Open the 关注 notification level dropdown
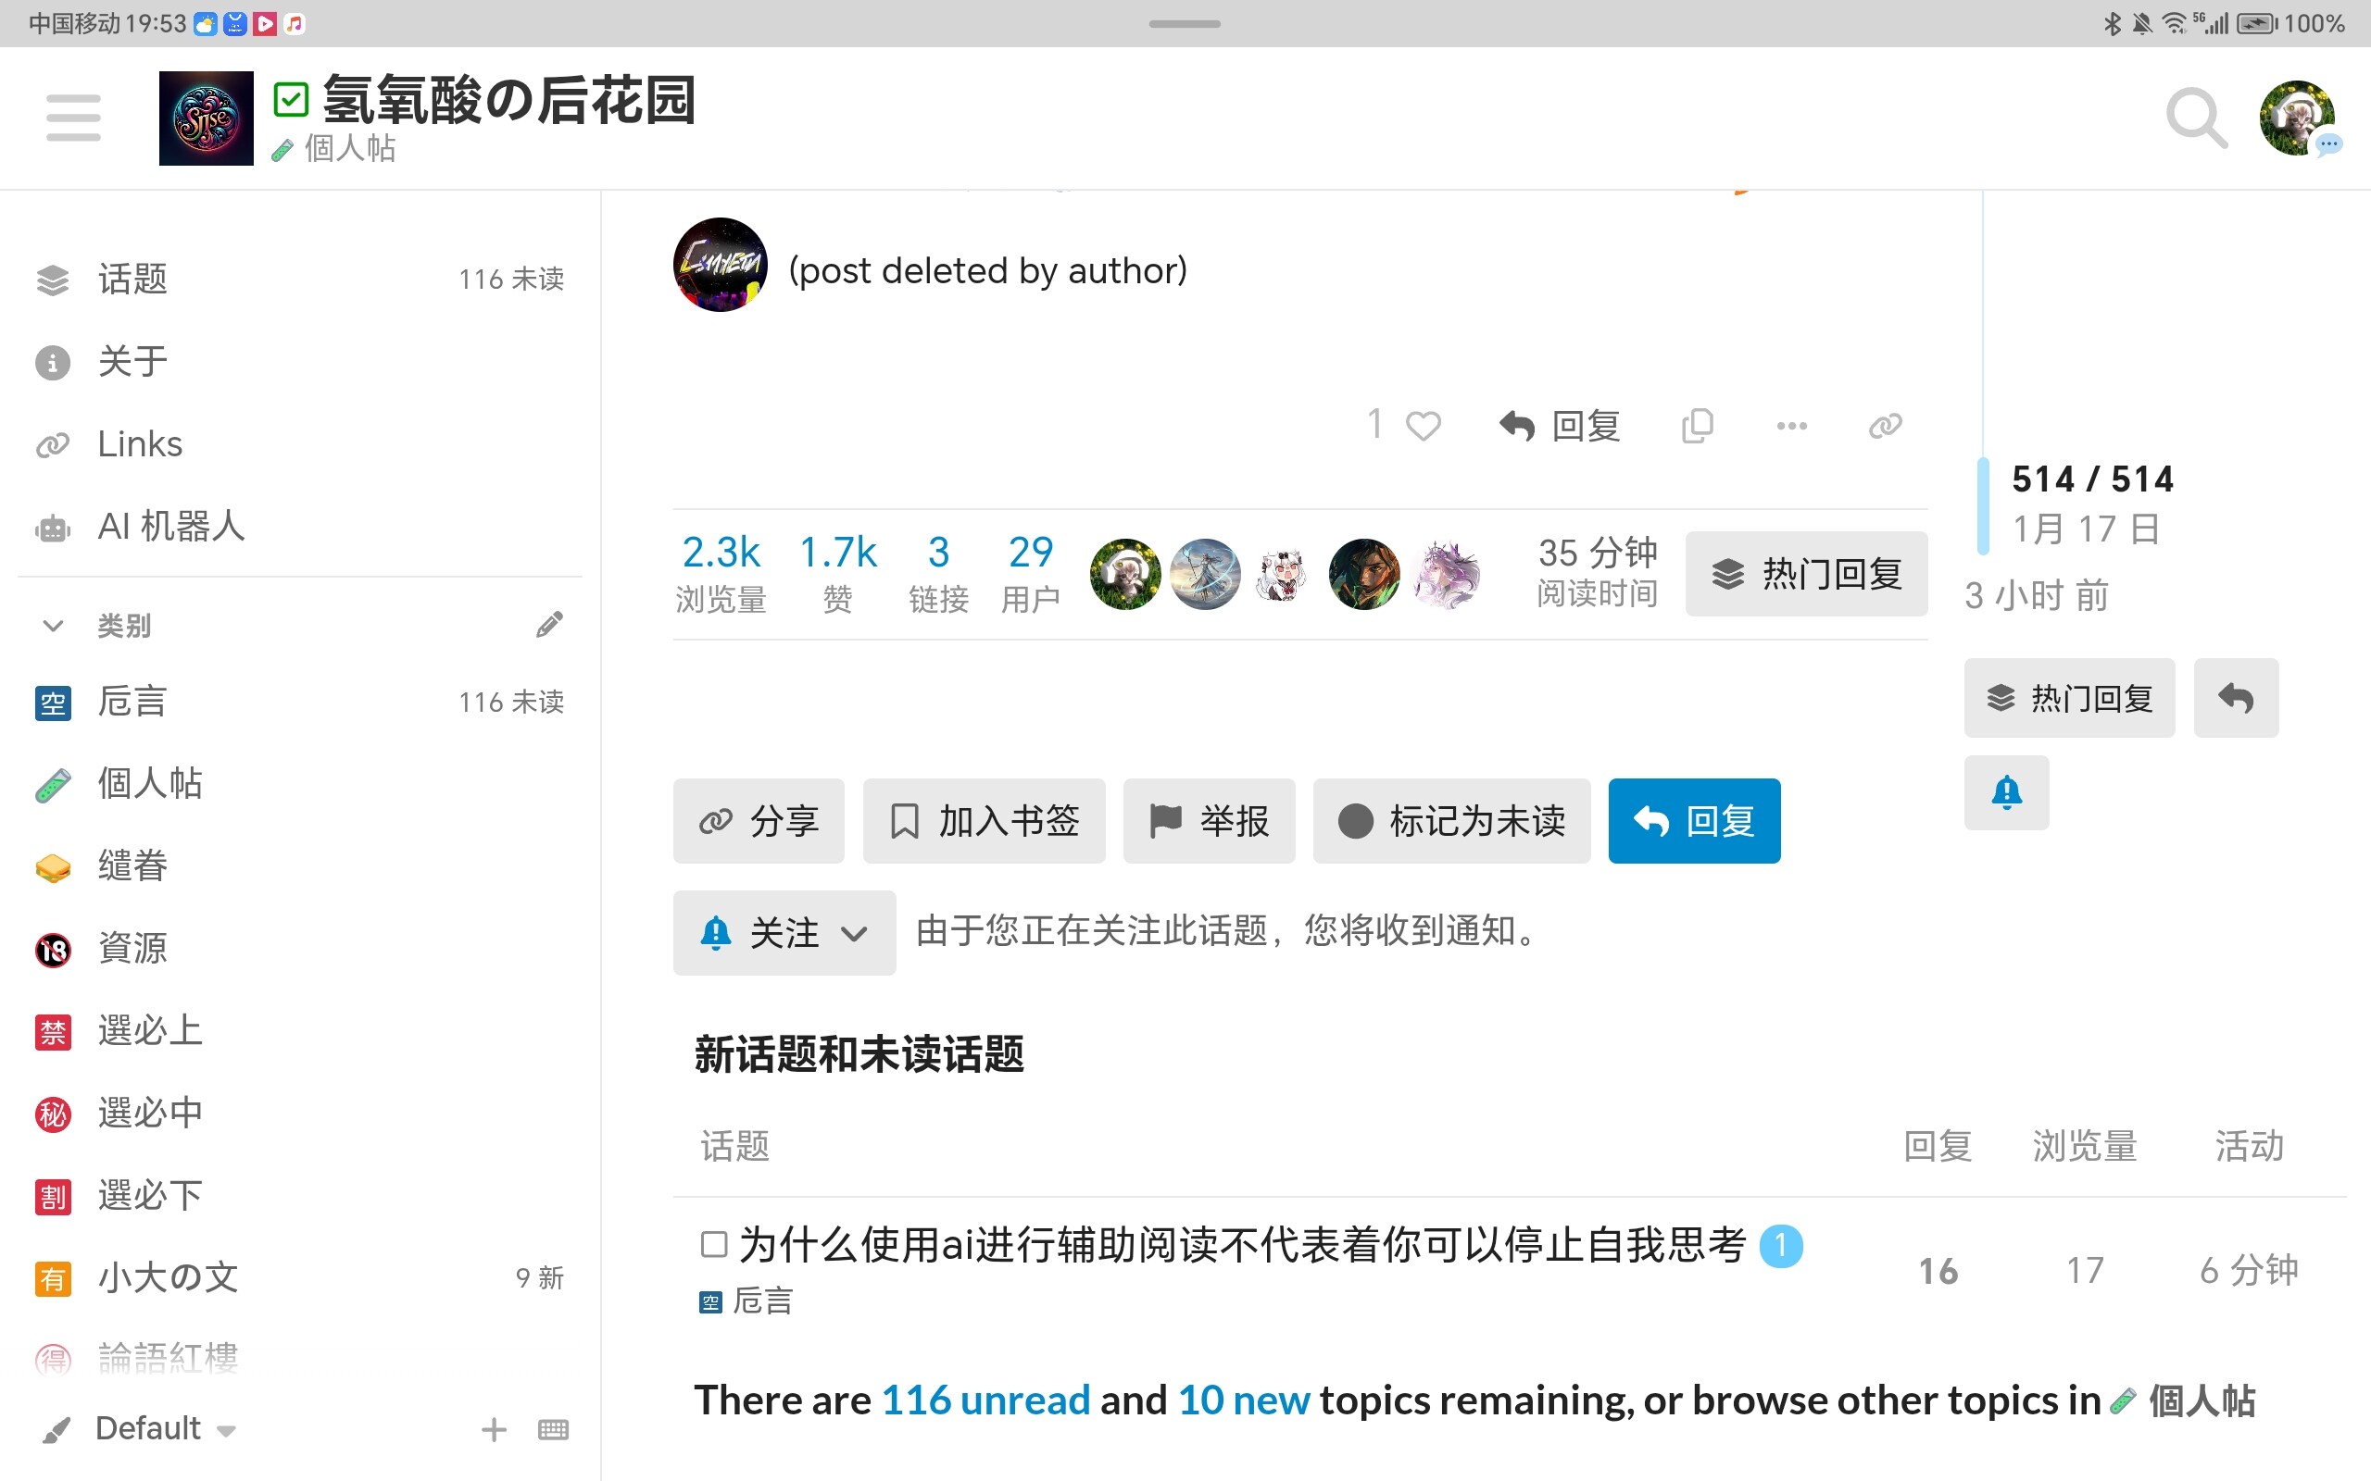This screenshot has width=2371, height=1481. point(784,932)
